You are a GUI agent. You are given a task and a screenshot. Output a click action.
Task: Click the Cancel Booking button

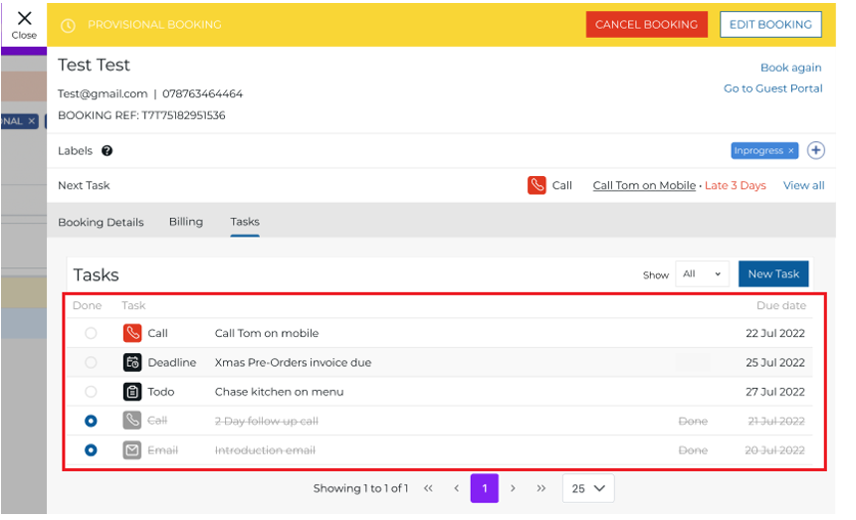pyautogui.click(x=646, y=25)
